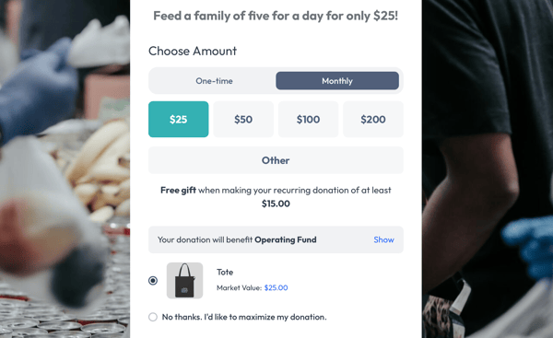This screenshot has height=338, width=553.
Task: Expand fund details with the Show link
Action: 383,239
